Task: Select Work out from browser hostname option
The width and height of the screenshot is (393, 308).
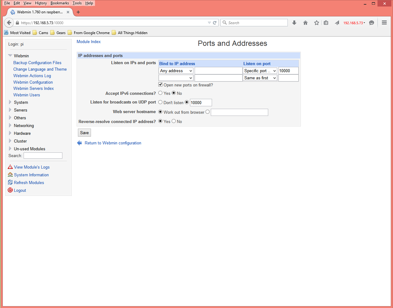Action: coord(160,112)
